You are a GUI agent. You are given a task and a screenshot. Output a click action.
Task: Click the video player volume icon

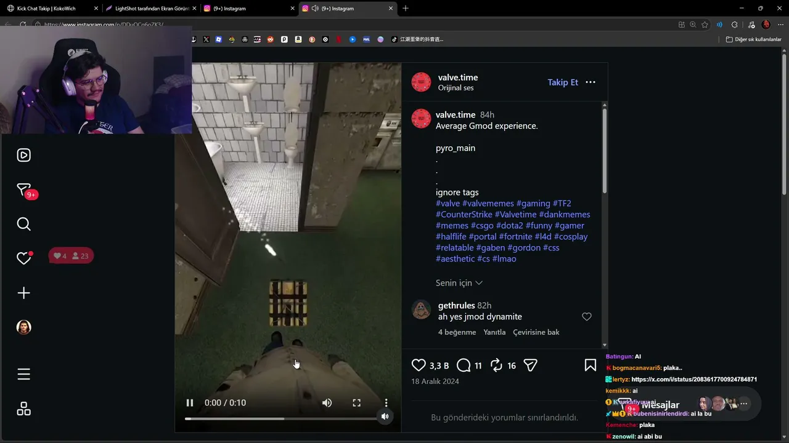(x=327, y=402)
